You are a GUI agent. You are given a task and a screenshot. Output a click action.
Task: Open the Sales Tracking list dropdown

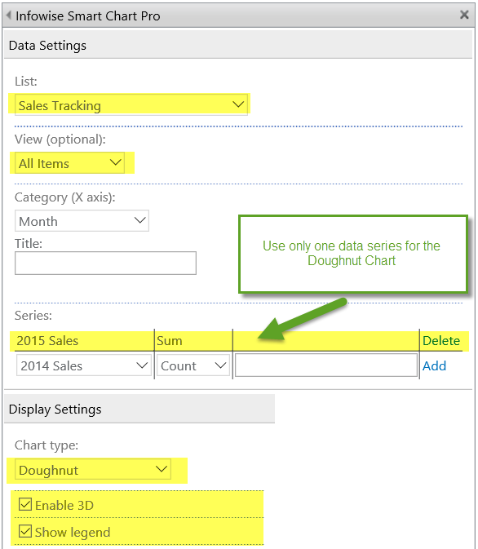(131, 104)
